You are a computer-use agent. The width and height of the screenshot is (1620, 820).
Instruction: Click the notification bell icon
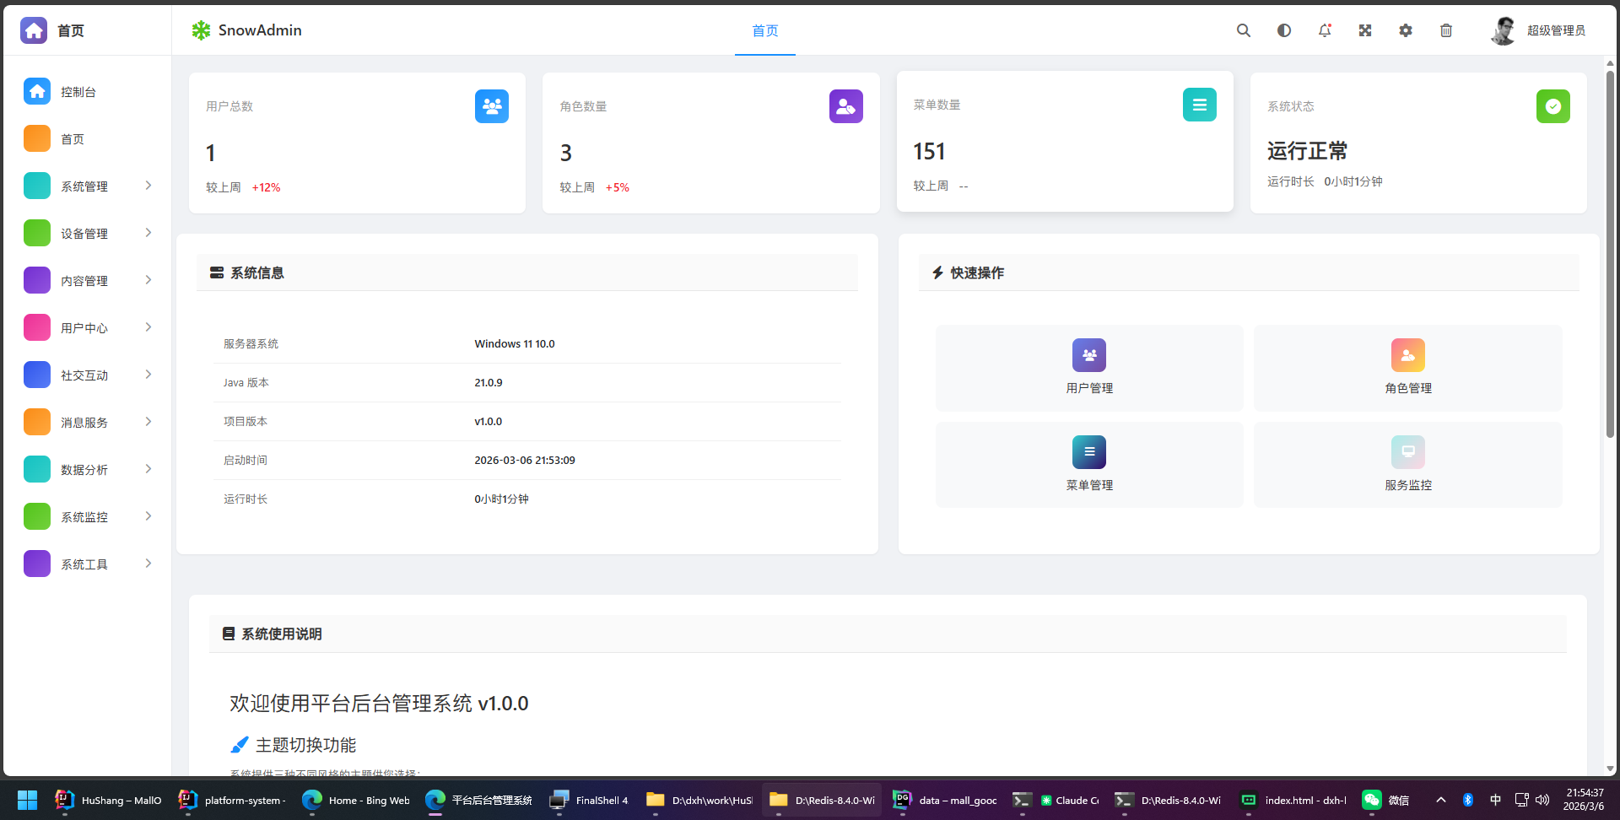point(1324,30)
